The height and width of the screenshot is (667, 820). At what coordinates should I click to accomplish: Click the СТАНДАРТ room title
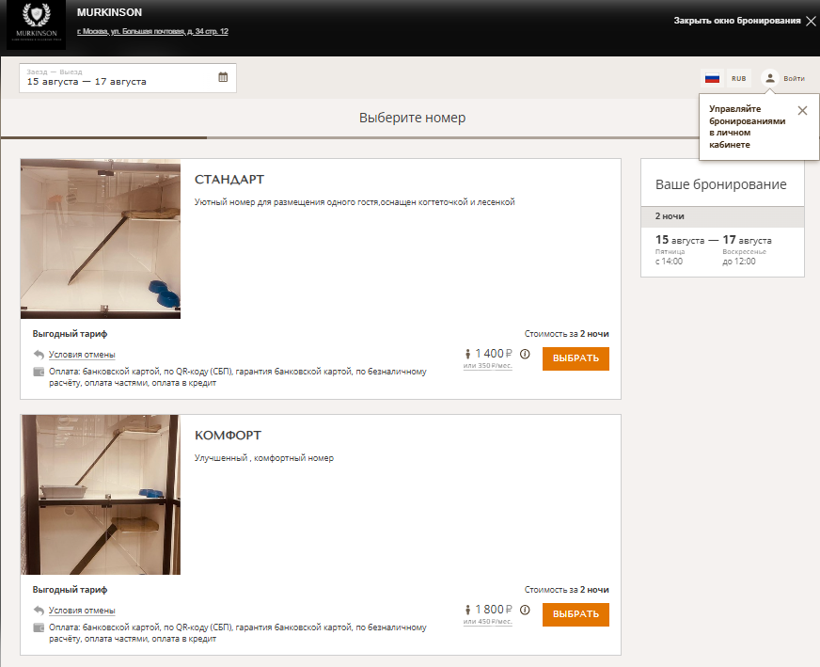coord(229,180)
